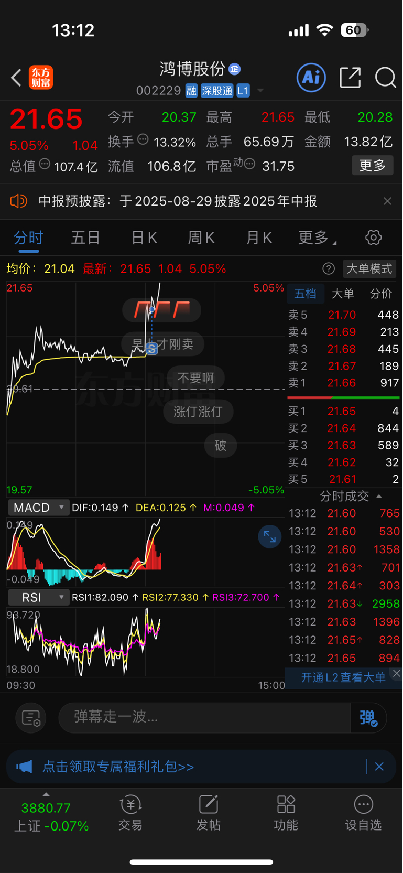This screenshot has height=873, width=403.
Task: Expand the 更多 chart period menu
Action: tap(317, 238)
